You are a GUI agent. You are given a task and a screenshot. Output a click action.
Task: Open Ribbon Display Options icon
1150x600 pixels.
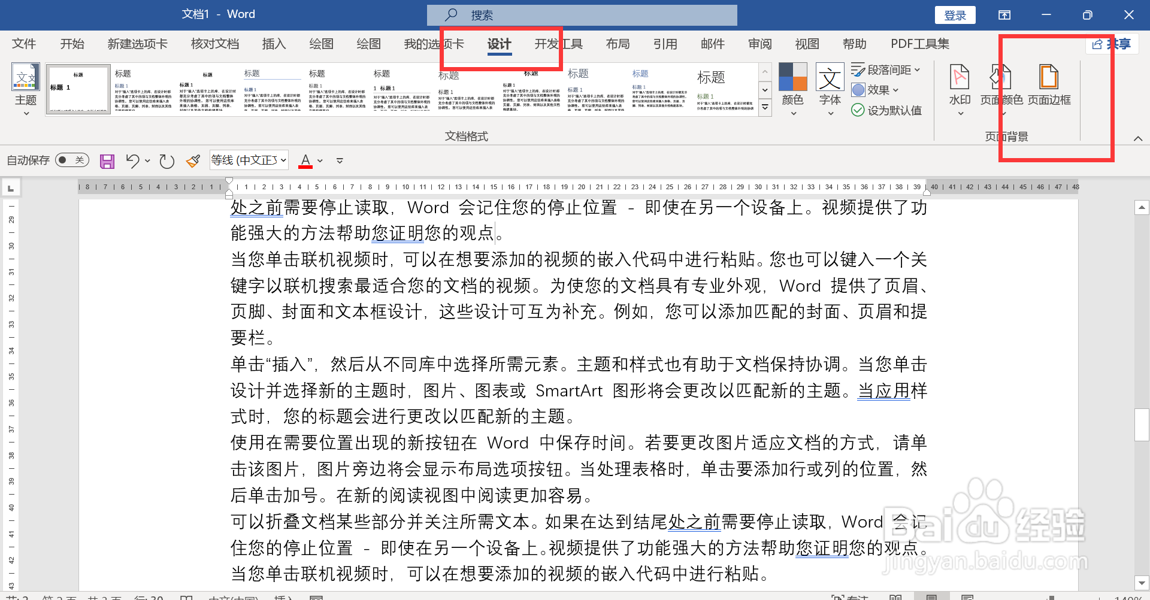click(x=1004, y=15)
